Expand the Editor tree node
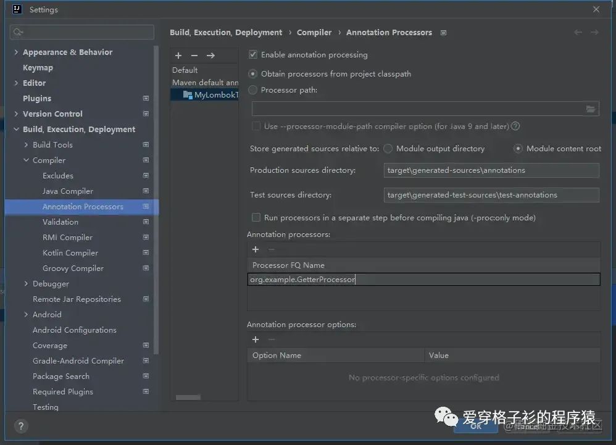The height and width of the screenshot is (445, 616). (x=16, y=83)
